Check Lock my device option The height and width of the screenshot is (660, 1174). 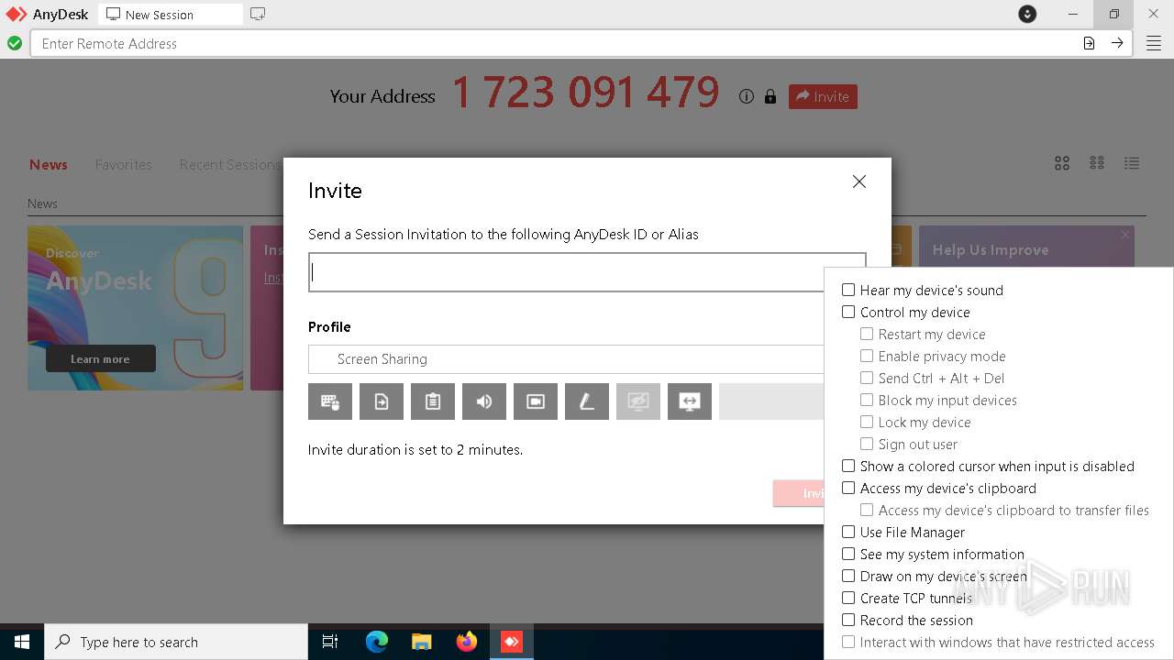tap(867, 422)
